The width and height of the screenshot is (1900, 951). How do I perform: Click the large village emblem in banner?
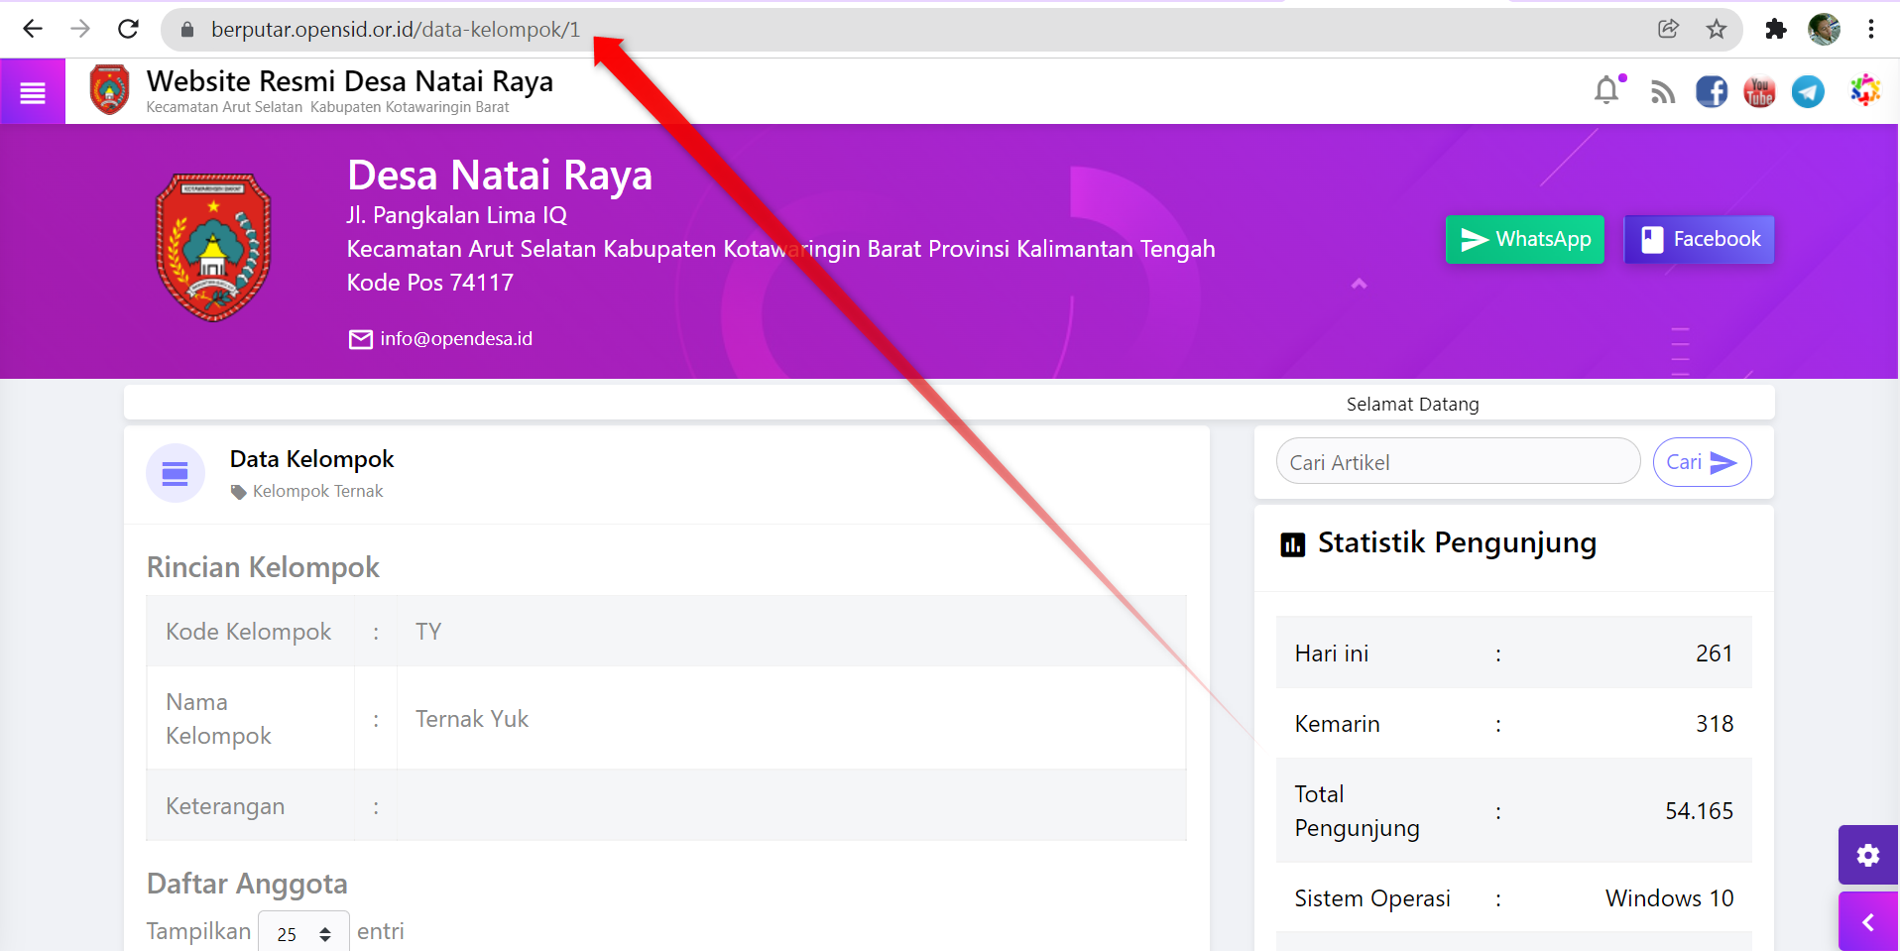coord(213,248)
